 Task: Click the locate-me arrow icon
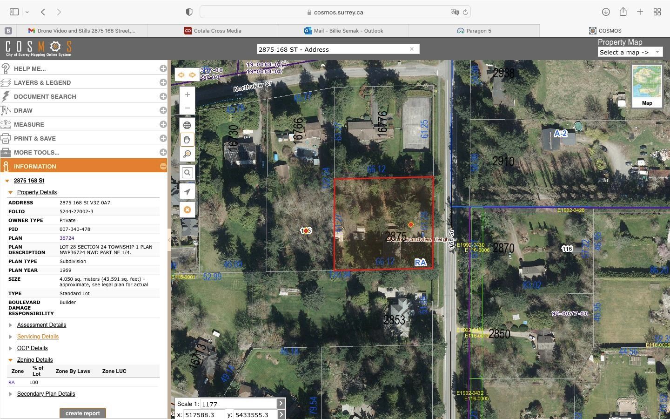point(187,191)
